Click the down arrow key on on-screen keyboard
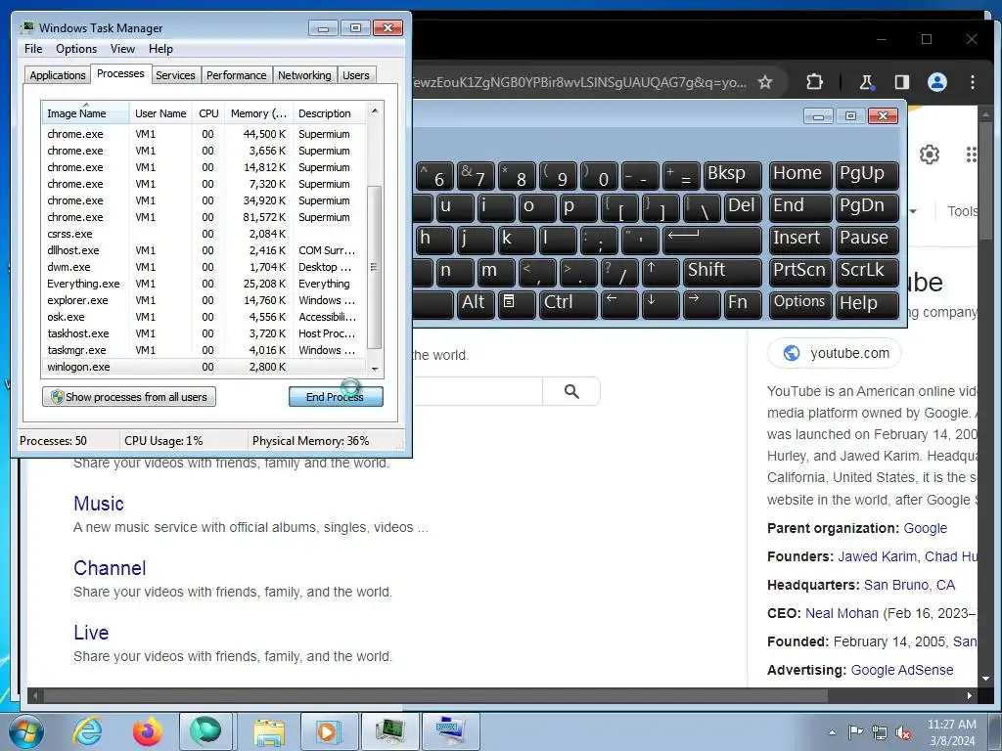Screen dimensions: 1002x751 tap(660, 303)
